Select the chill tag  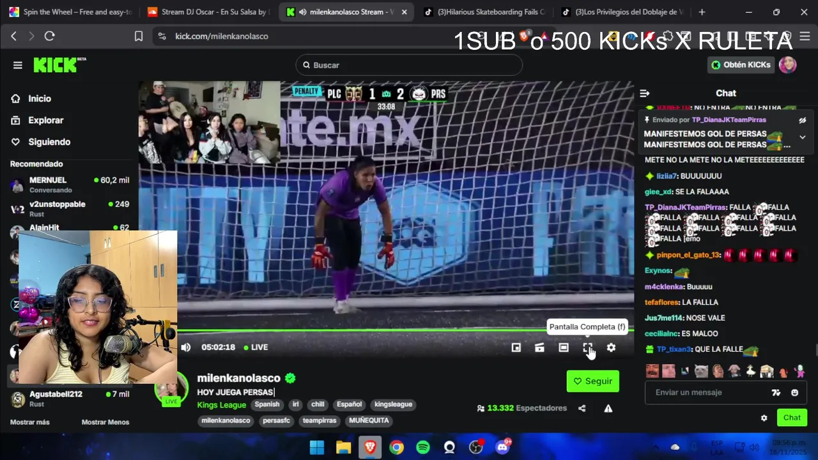pyautogui.click(x=318, y=404)
